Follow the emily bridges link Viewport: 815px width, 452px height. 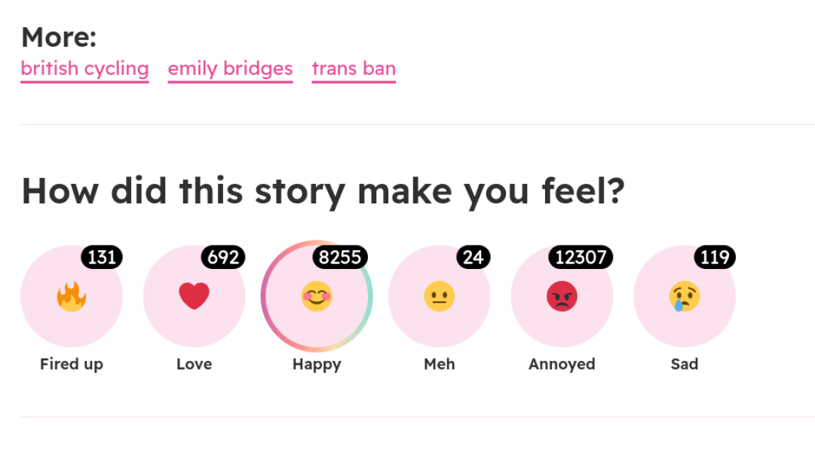pos(230,69)
